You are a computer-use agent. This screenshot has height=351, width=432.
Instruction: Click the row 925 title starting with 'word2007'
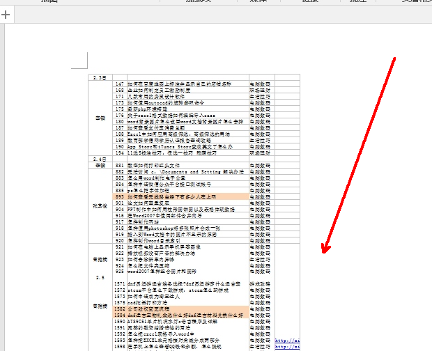[x=162, y=272]
